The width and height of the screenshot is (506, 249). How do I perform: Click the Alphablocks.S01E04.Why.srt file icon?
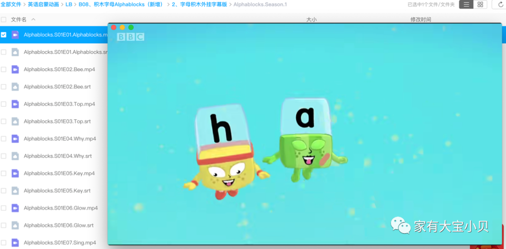tap(15, 156)
